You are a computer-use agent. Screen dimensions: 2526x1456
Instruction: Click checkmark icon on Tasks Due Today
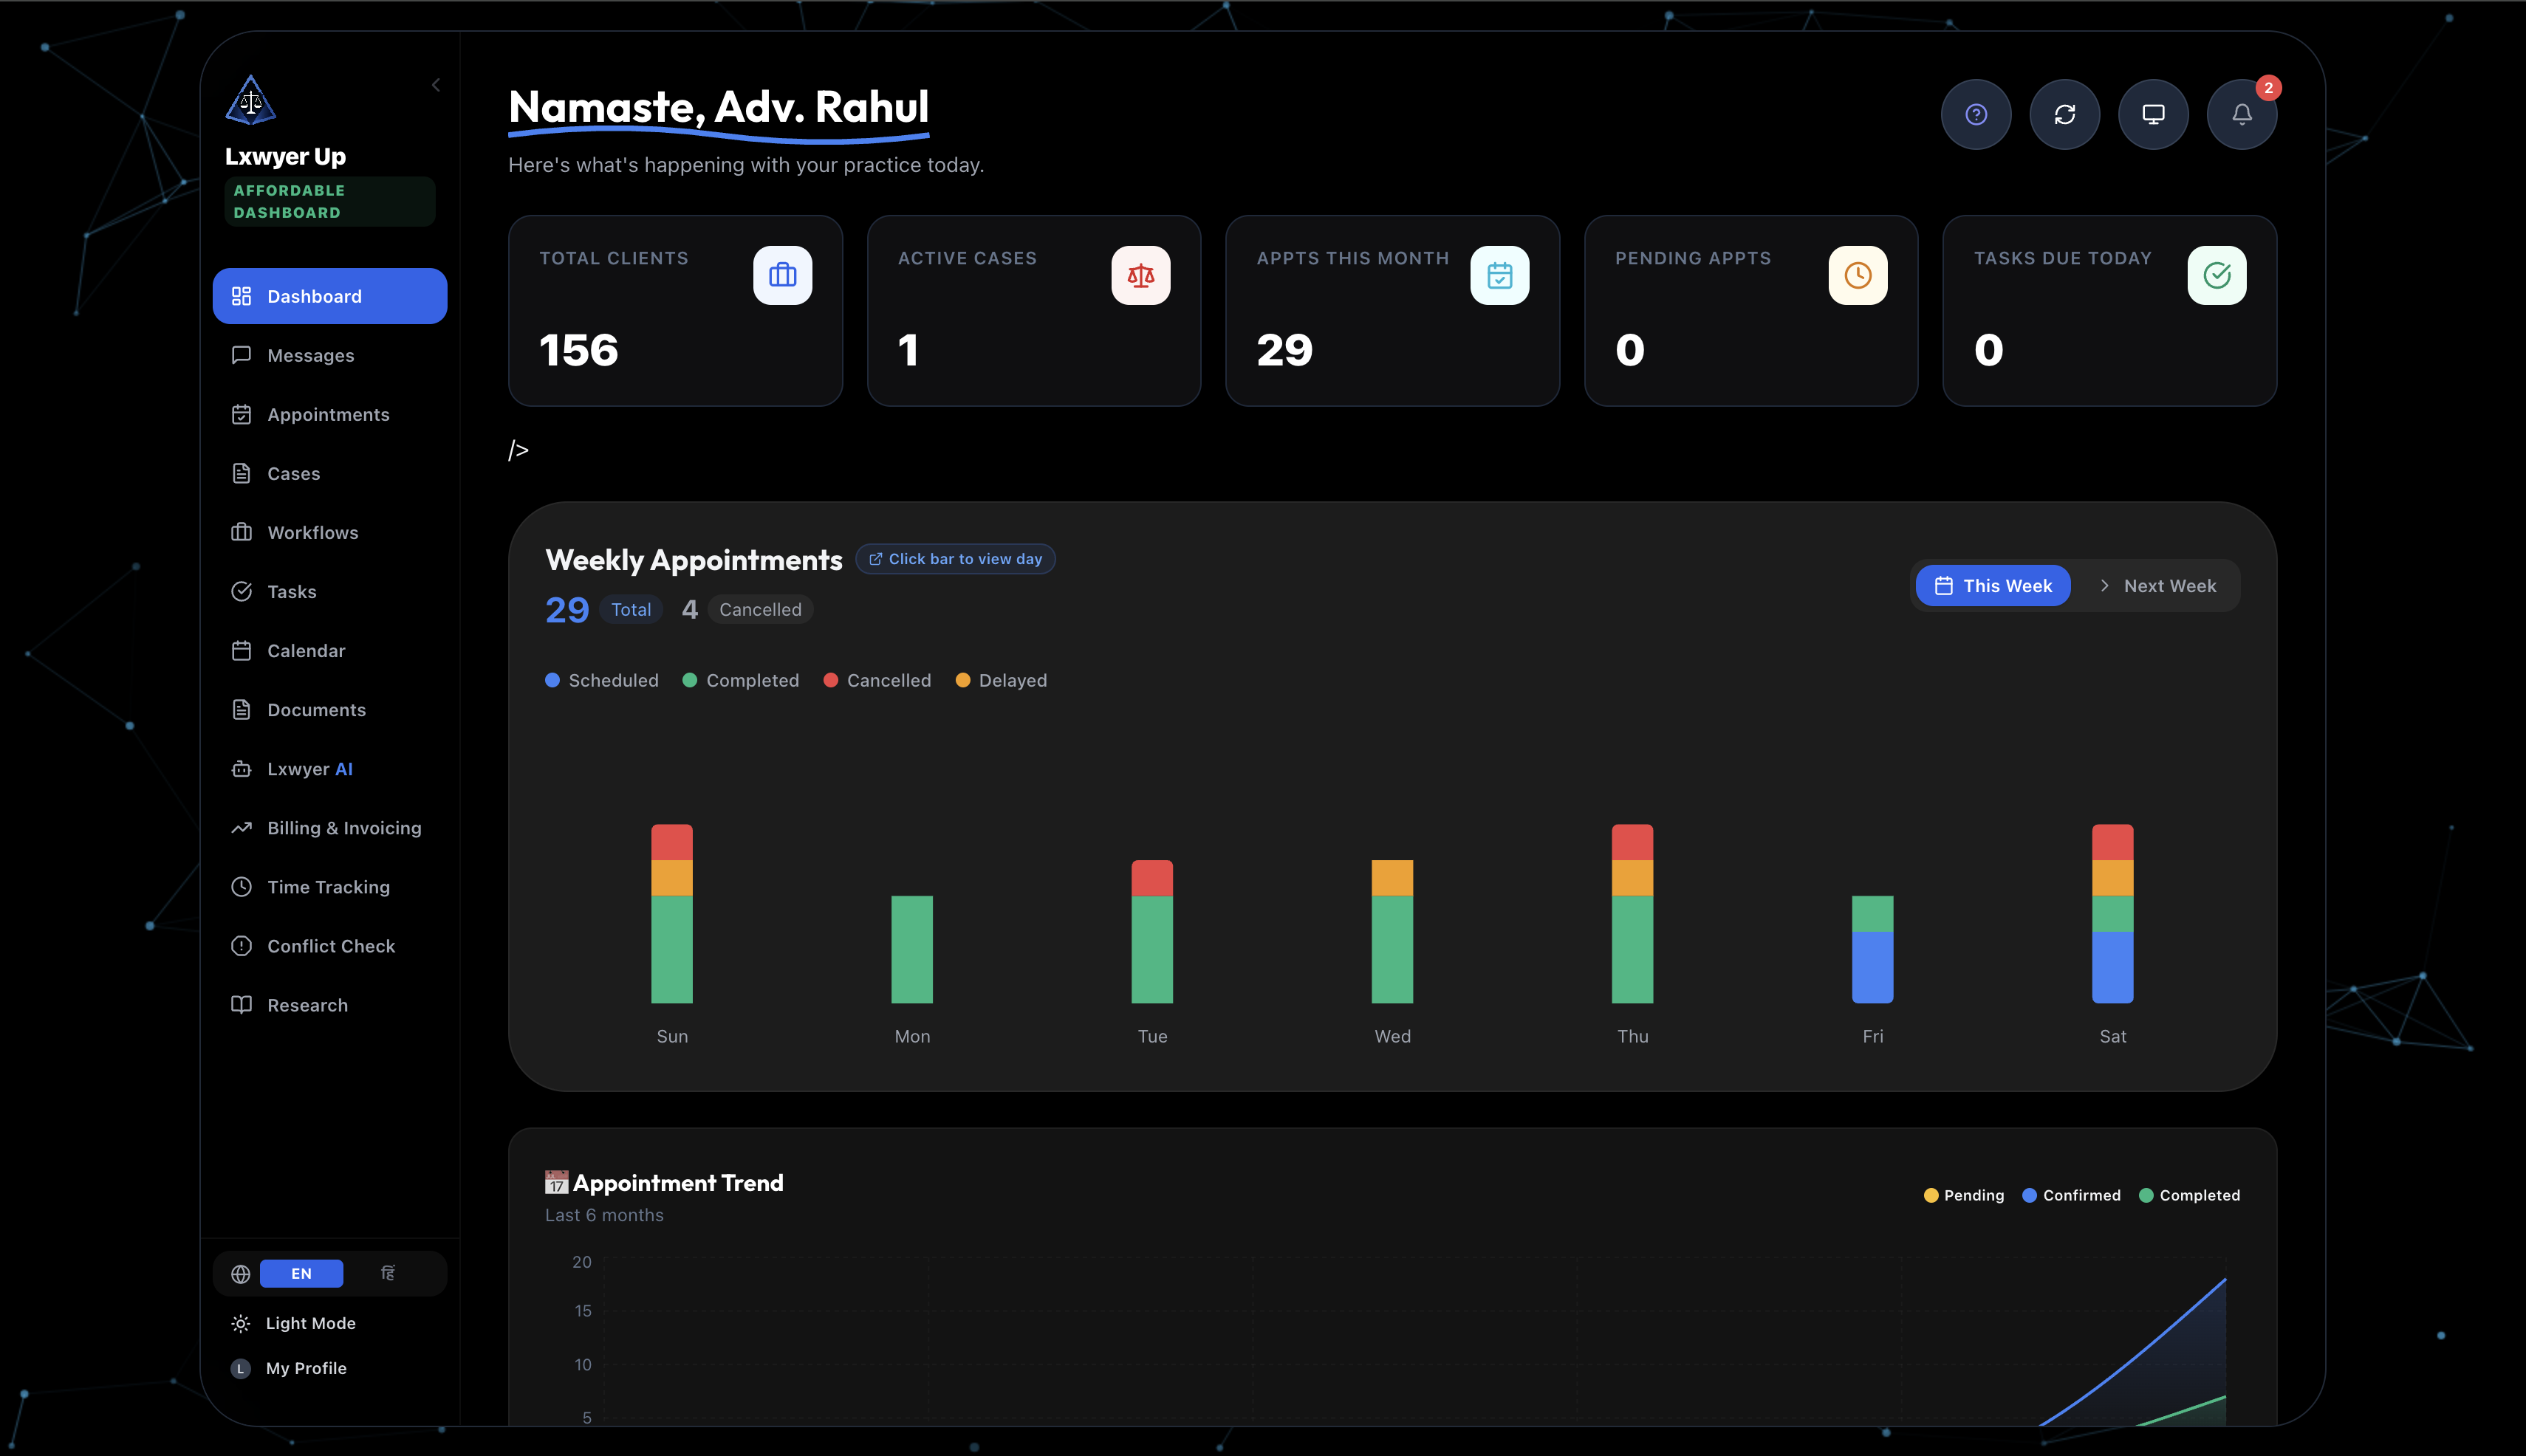(x=2217, y=275)
